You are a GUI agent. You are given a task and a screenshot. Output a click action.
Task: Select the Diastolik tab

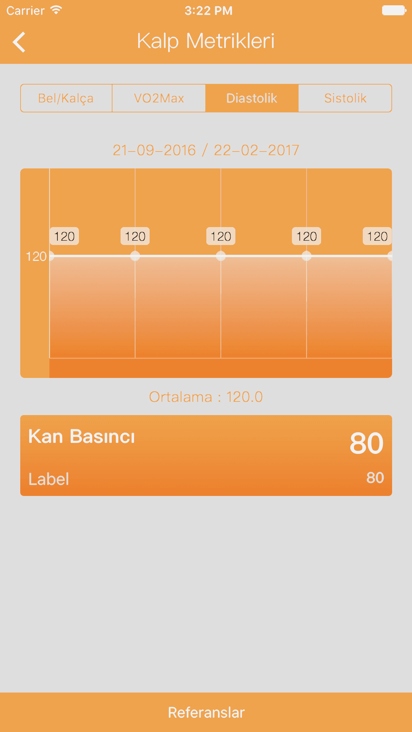coord(252,98)
